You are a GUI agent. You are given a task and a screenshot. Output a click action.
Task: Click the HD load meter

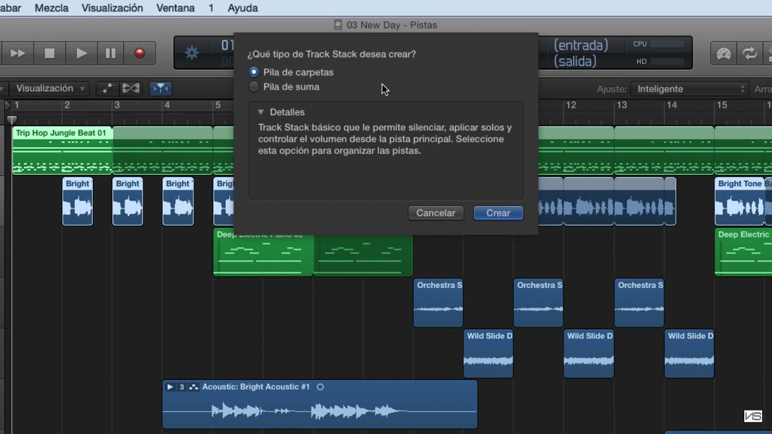click(667, 61)
